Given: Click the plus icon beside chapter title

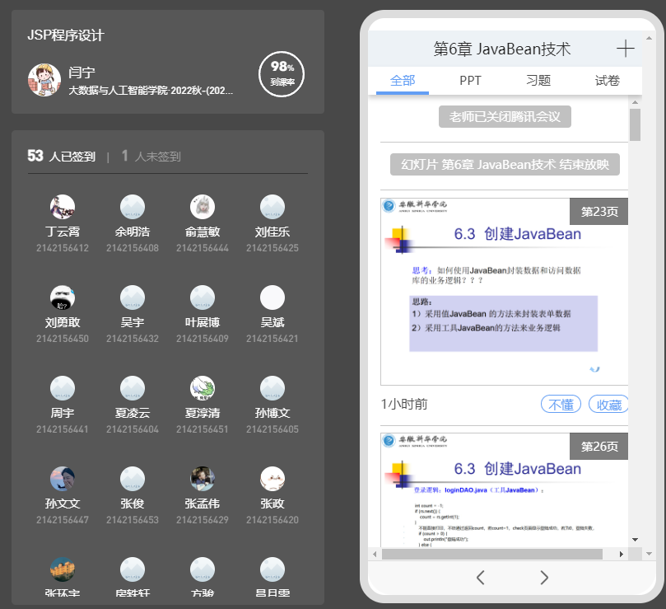Looking at the screenshot, I should tap(626, 49).
